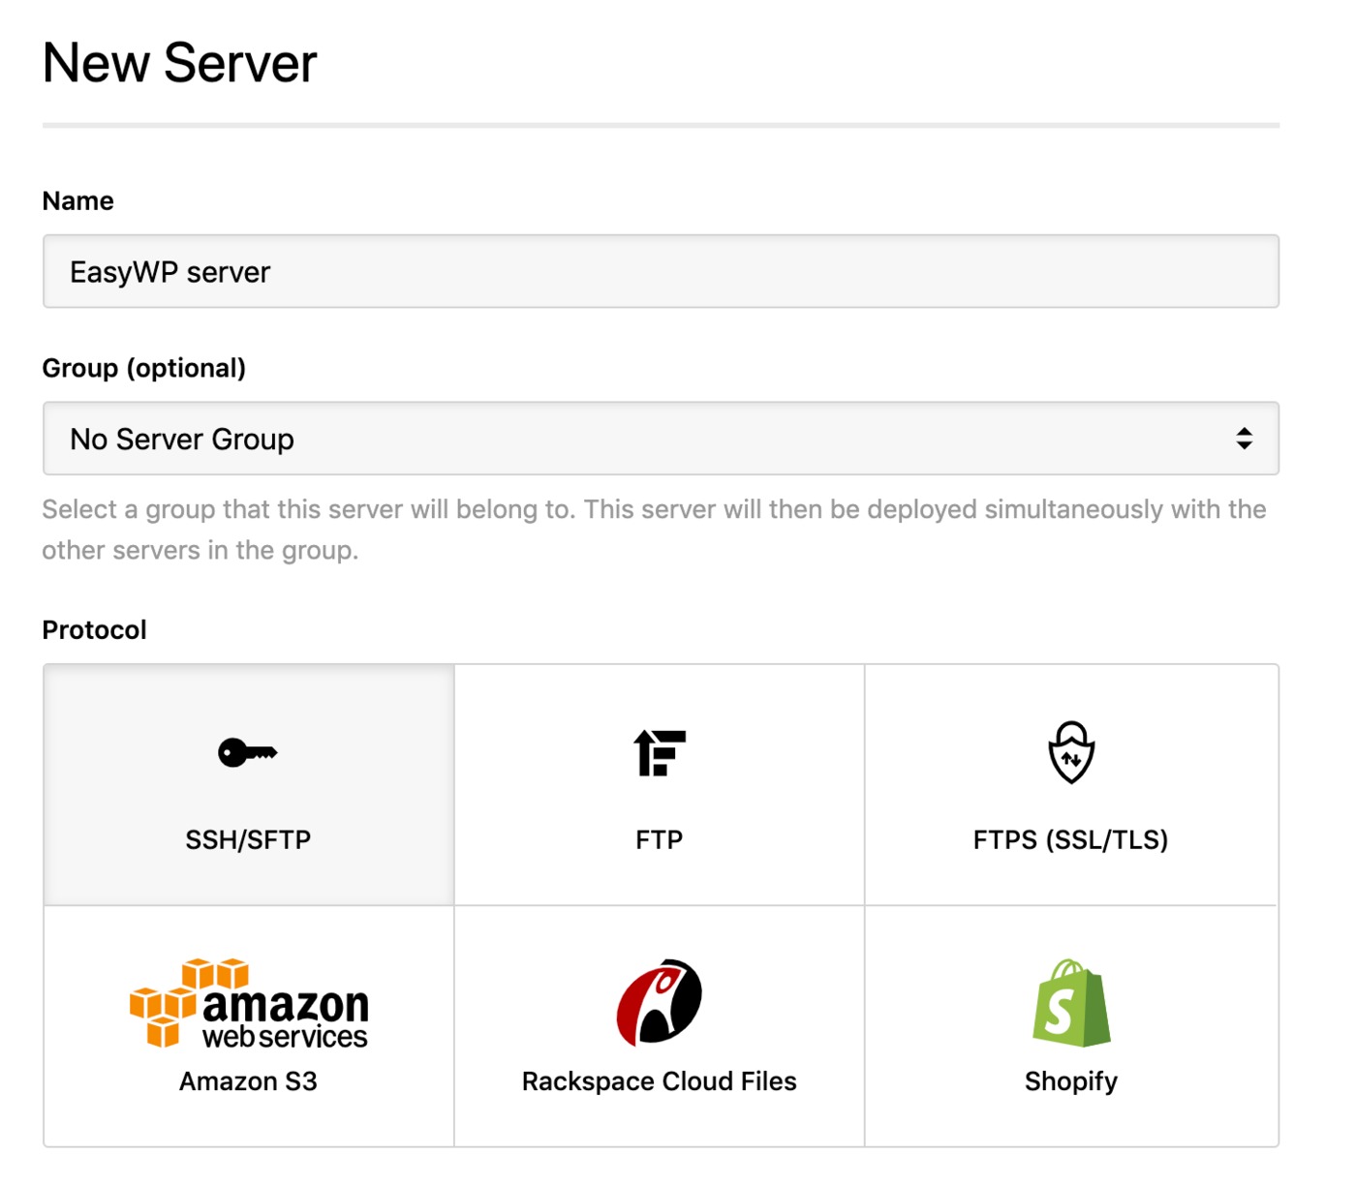Click the Group (optional) label

click(144, 368)
